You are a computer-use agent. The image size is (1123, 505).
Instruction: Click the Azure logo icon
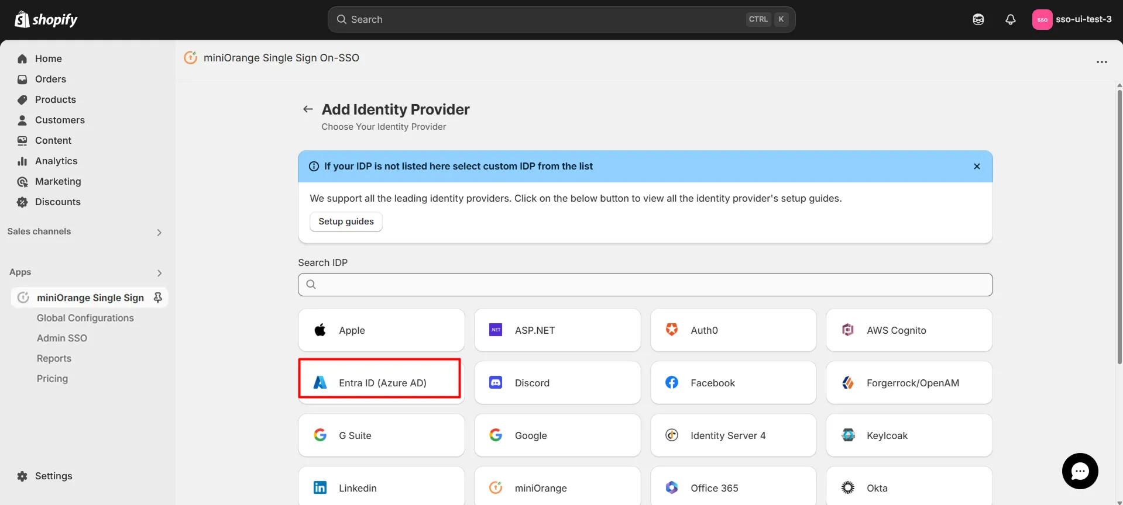click(x=320, y=382)
